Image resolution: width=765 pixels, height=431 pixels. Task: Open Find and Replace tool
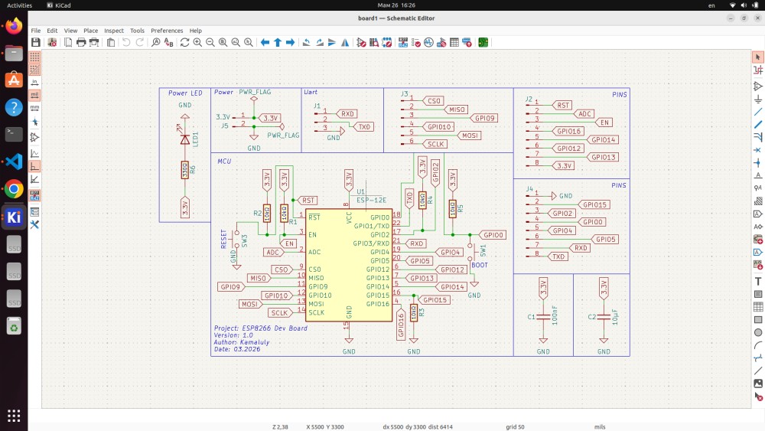[169, 42]
